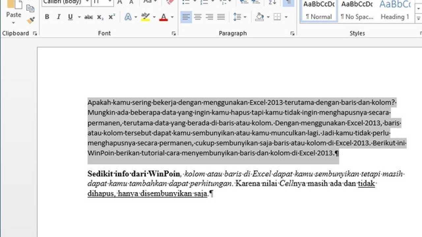Open the Clipboard pane launcher
Image resolution: width=422 pixels, height=237 pixels.
[x=35, y=34]
